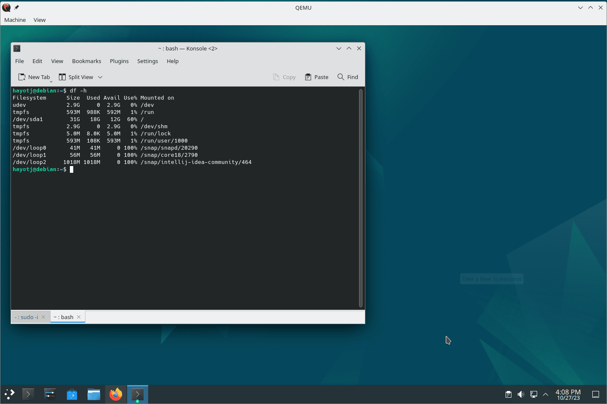Screen dimensions: 607x404
Task: Show hidden system tray icons
Action: tap(546, 394)
